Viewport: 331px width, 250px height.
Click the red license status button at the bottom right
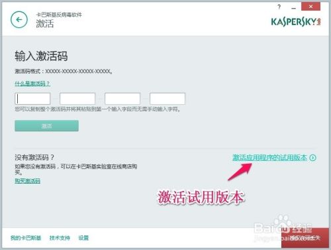[x=305, y=238]
